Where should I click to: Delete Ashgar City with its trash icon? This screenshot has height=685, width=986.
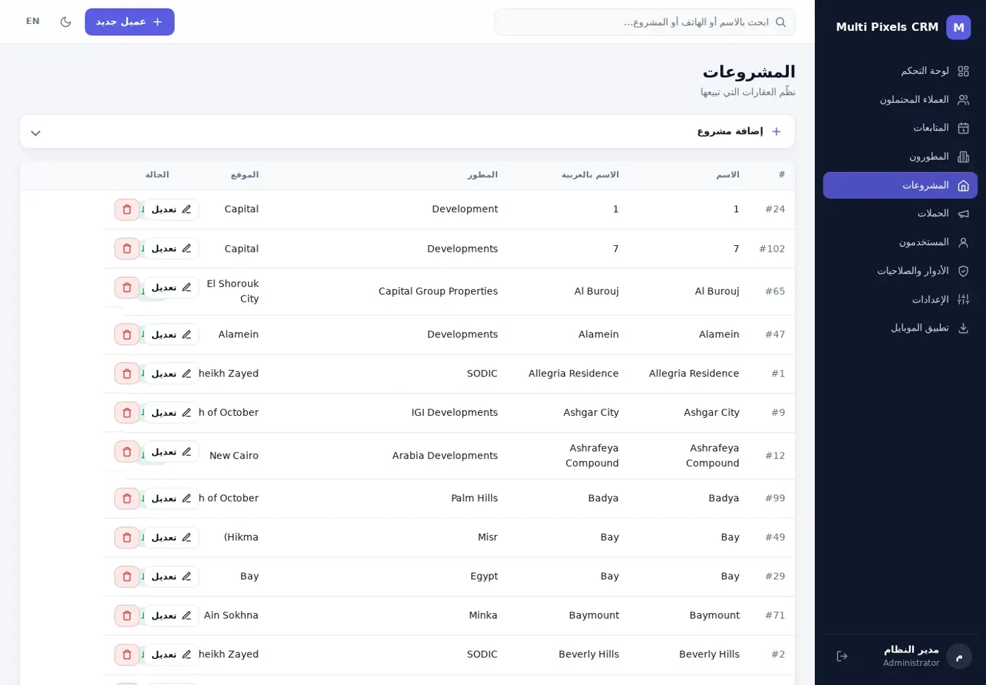127,412
